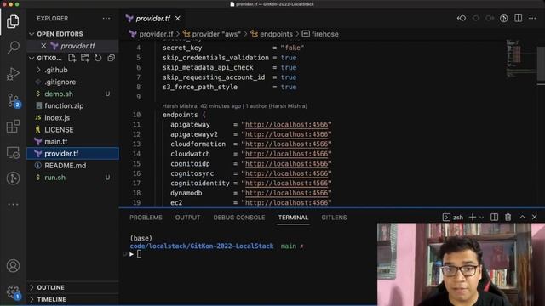Open run.sh script file
This screenshot has height=306, width=545.
click(54, 178)
